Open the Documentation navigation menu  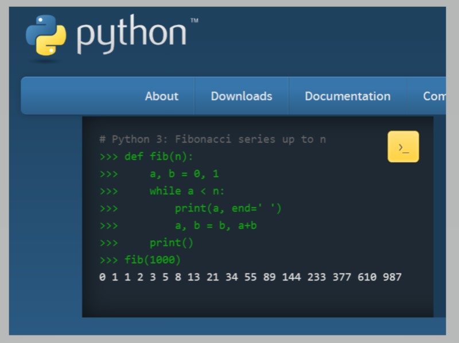tap(347, 96)
